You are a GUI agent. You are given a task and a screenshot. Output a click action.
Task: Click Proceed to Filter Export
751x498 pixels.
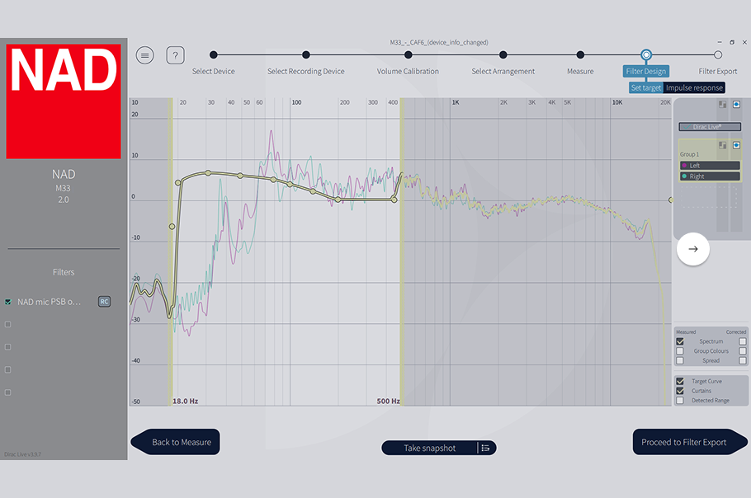683,442
